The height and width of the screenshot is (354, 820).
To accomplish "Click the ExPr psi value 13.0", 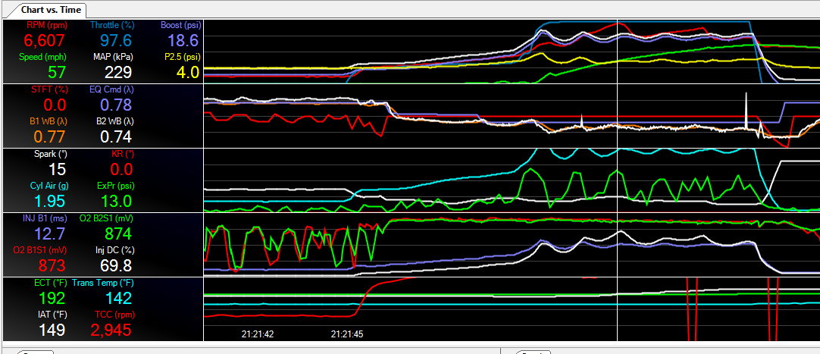I will click(x=116, y=201).
